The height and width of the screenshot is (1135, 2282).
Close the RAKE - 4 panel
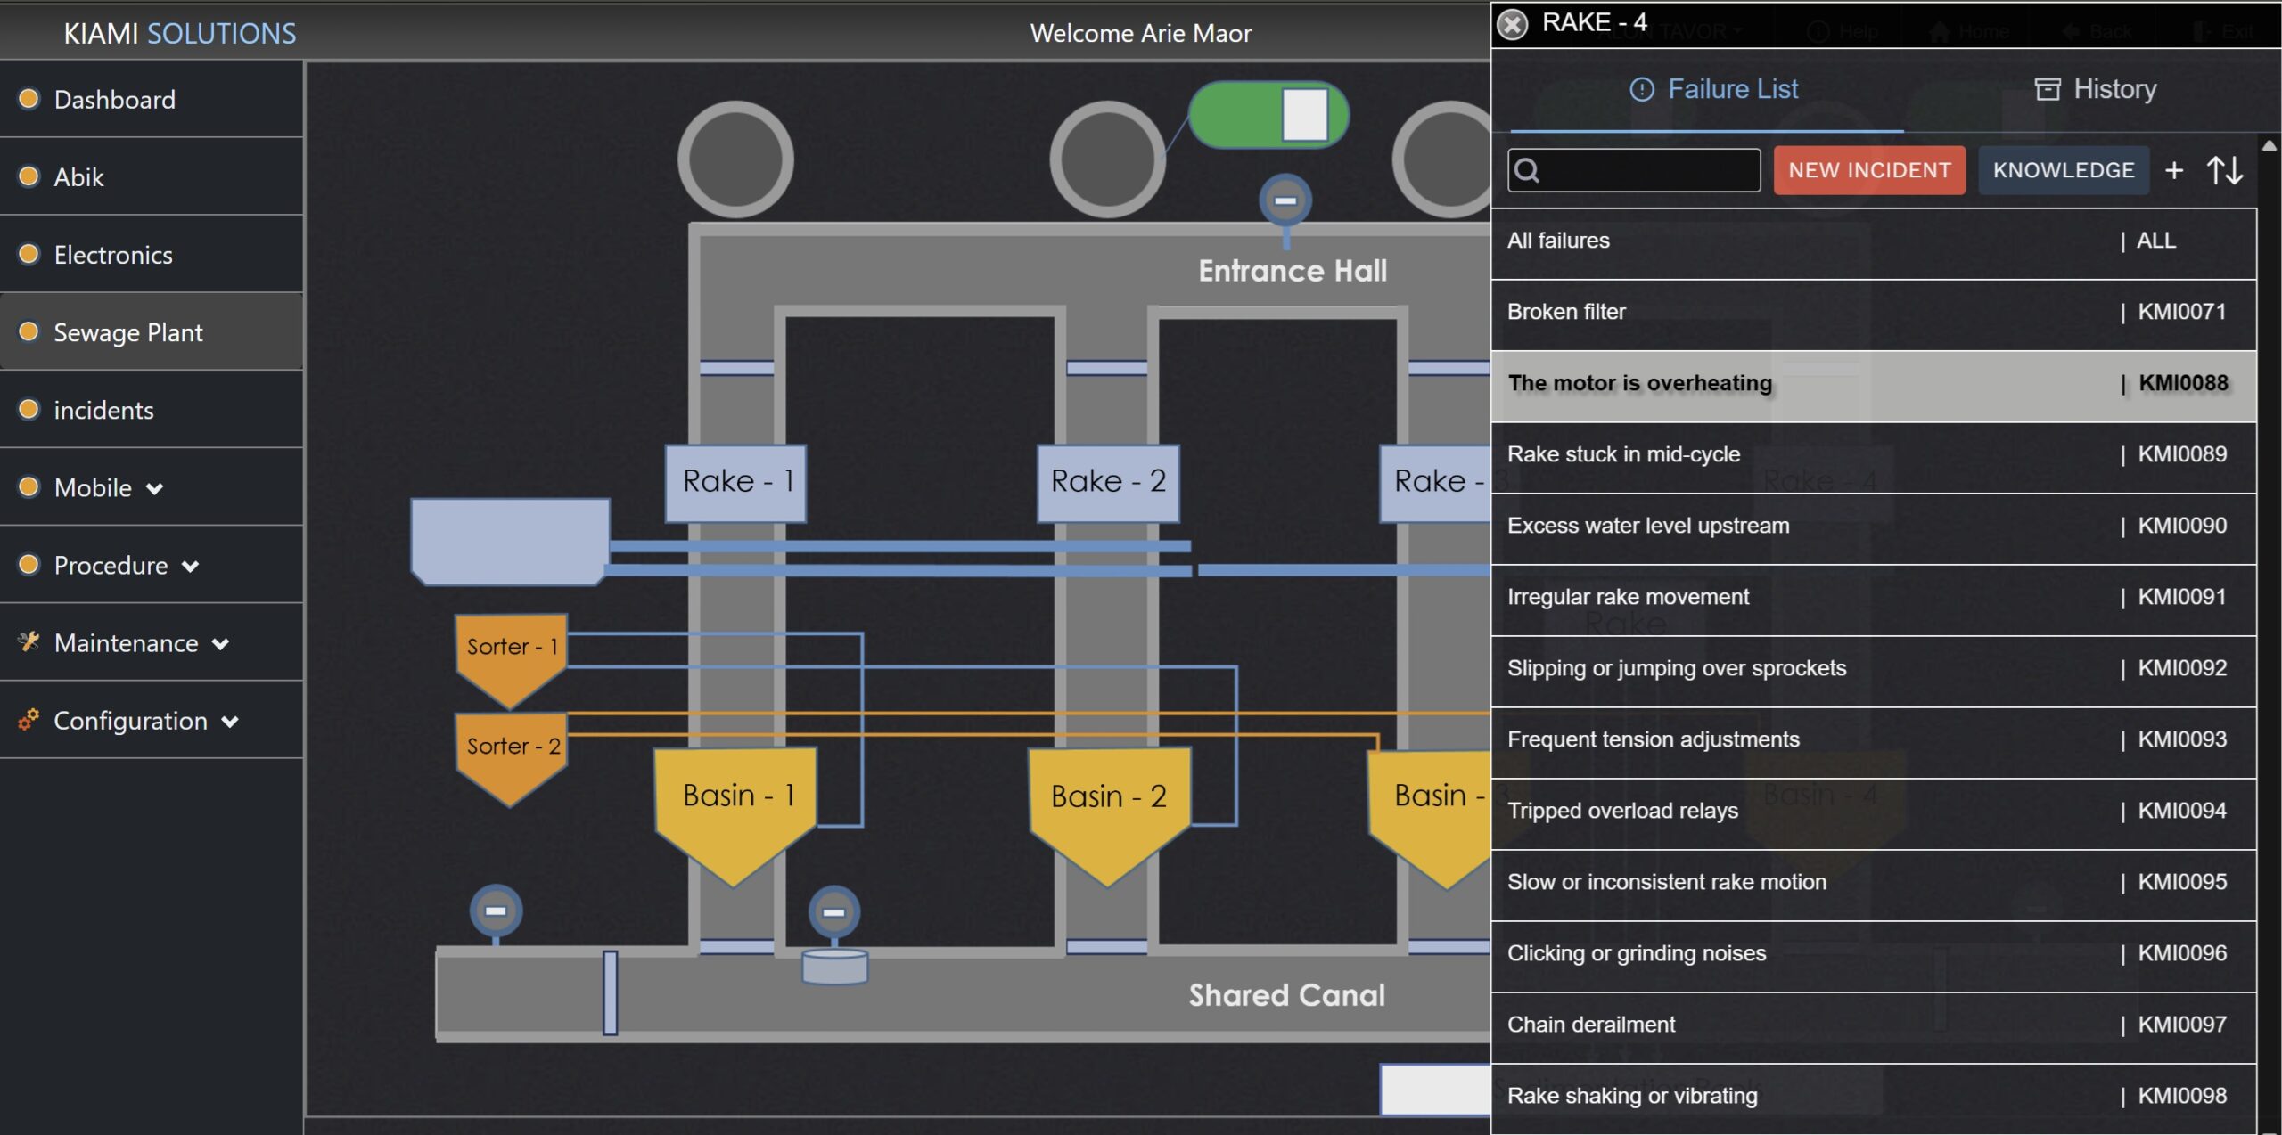(1512, 23)
